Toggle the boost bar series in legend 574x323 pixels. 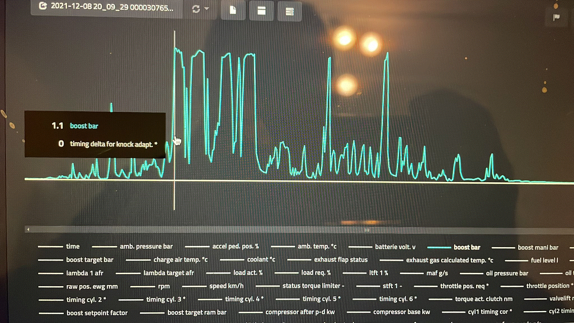(467, 247)
